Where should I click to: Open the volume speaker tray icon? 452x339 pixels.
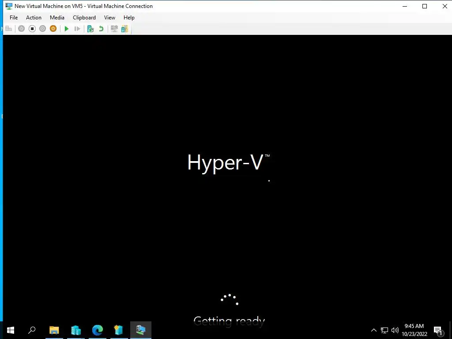tap(395, 330)
